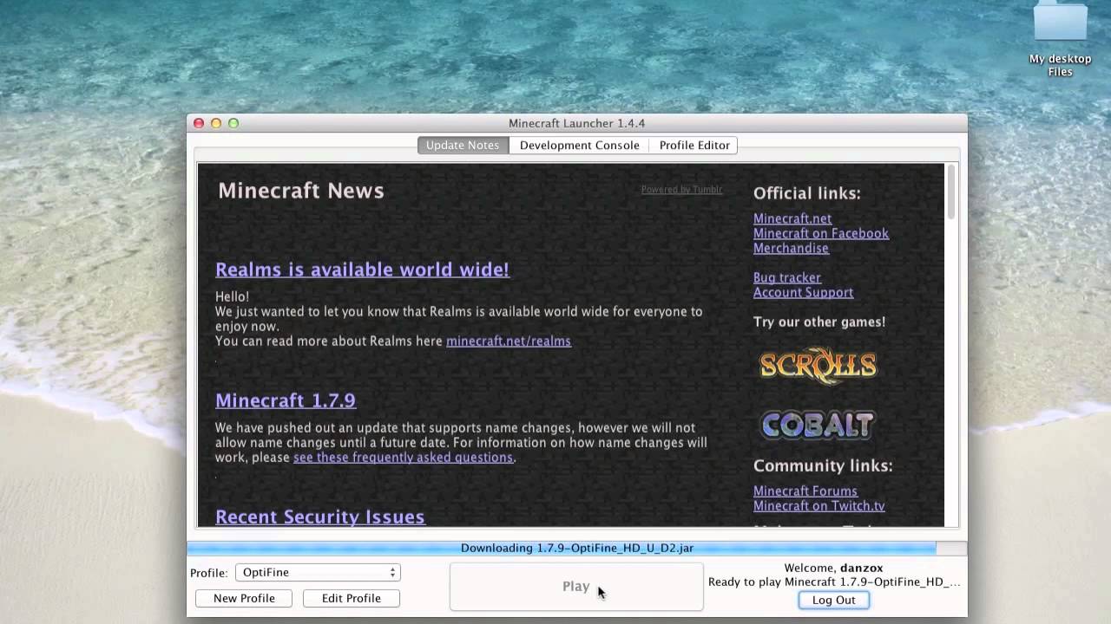
Task: Open the Account Support link
Action: click(803, 292)
